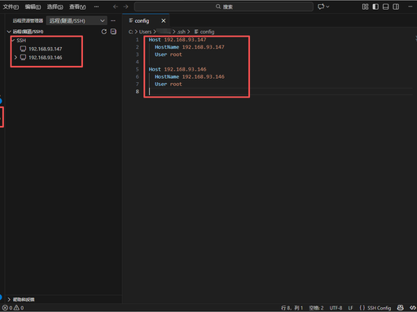Expand the 192.168.93.146 host node
Image resolution: width=417 pixels, height=312 pixels.
[15, 58]
